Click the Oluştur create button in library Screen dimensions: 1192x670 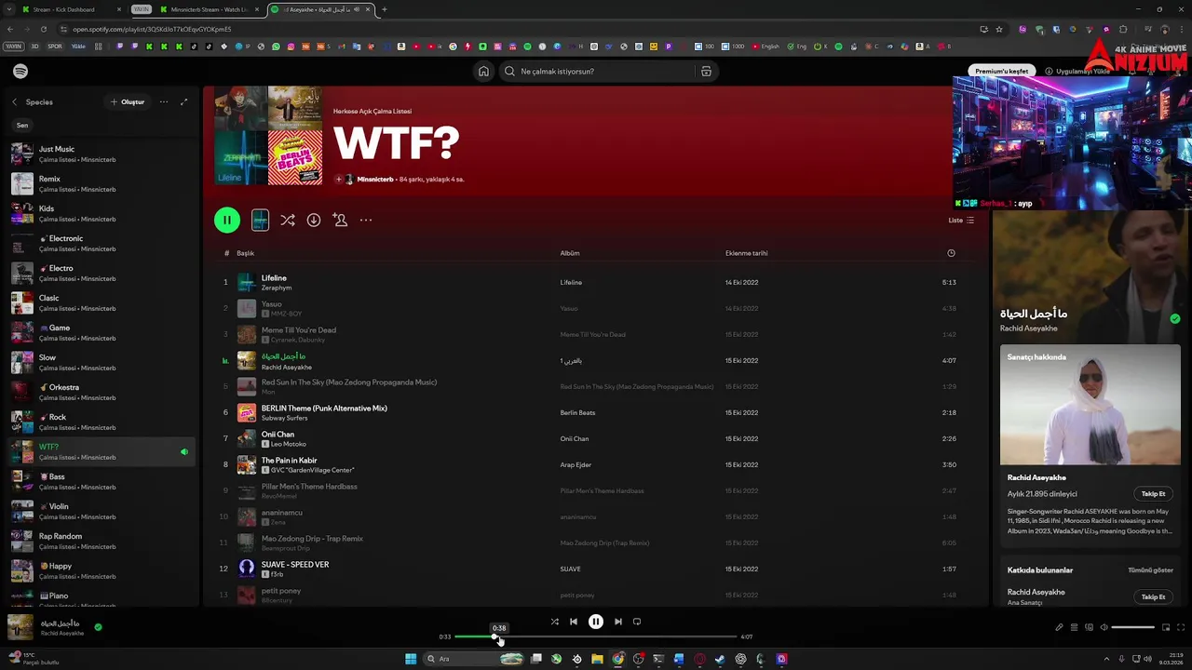point(128,101)
